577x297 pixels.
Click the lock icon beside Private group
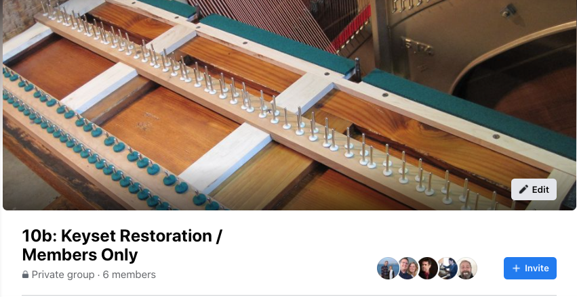pos(25,275)
